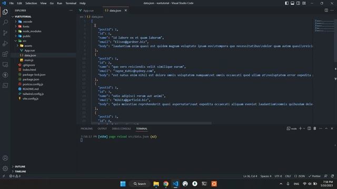Image resolution: width=337 pixels, height=189 pixels.
Task: Maximize the panel with up chevron
Action: pos(326,128)
